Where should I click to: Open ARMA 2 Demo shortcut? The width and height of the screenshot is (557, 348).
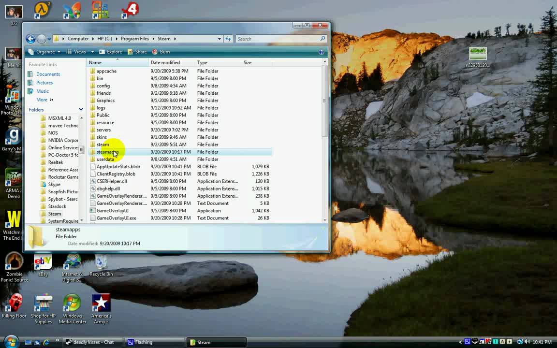coord(14,184)
